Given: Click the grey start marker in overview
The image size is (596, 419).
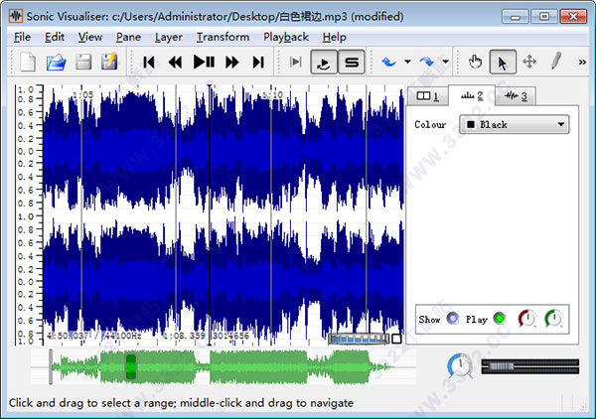Looking at the screenshot, I should (x=51, y=367).
